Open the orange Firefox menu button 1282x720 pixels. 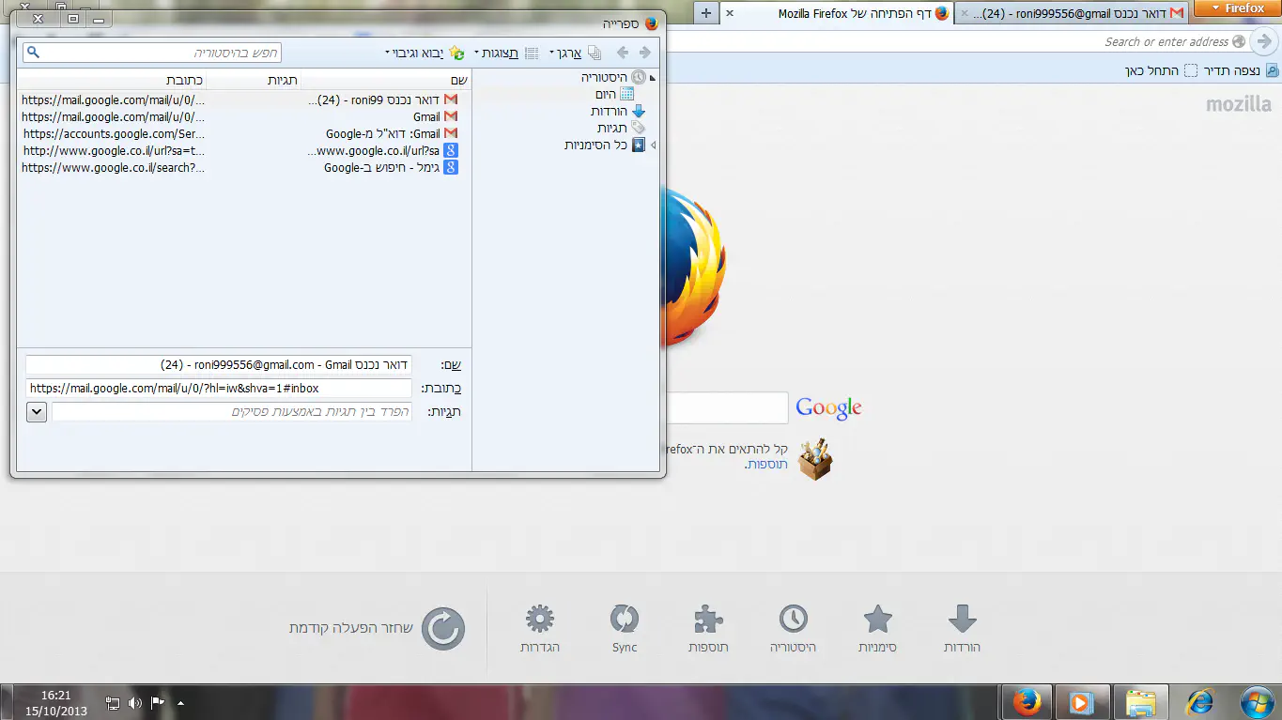click(1237, 8)
